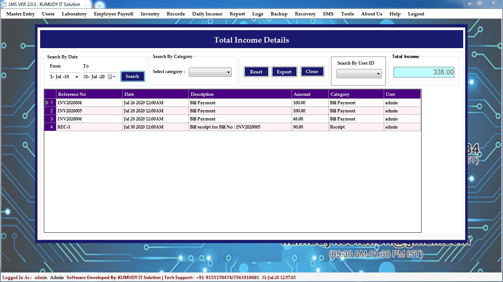
Task: Click the Logout menu item
Action: point(416,14)
